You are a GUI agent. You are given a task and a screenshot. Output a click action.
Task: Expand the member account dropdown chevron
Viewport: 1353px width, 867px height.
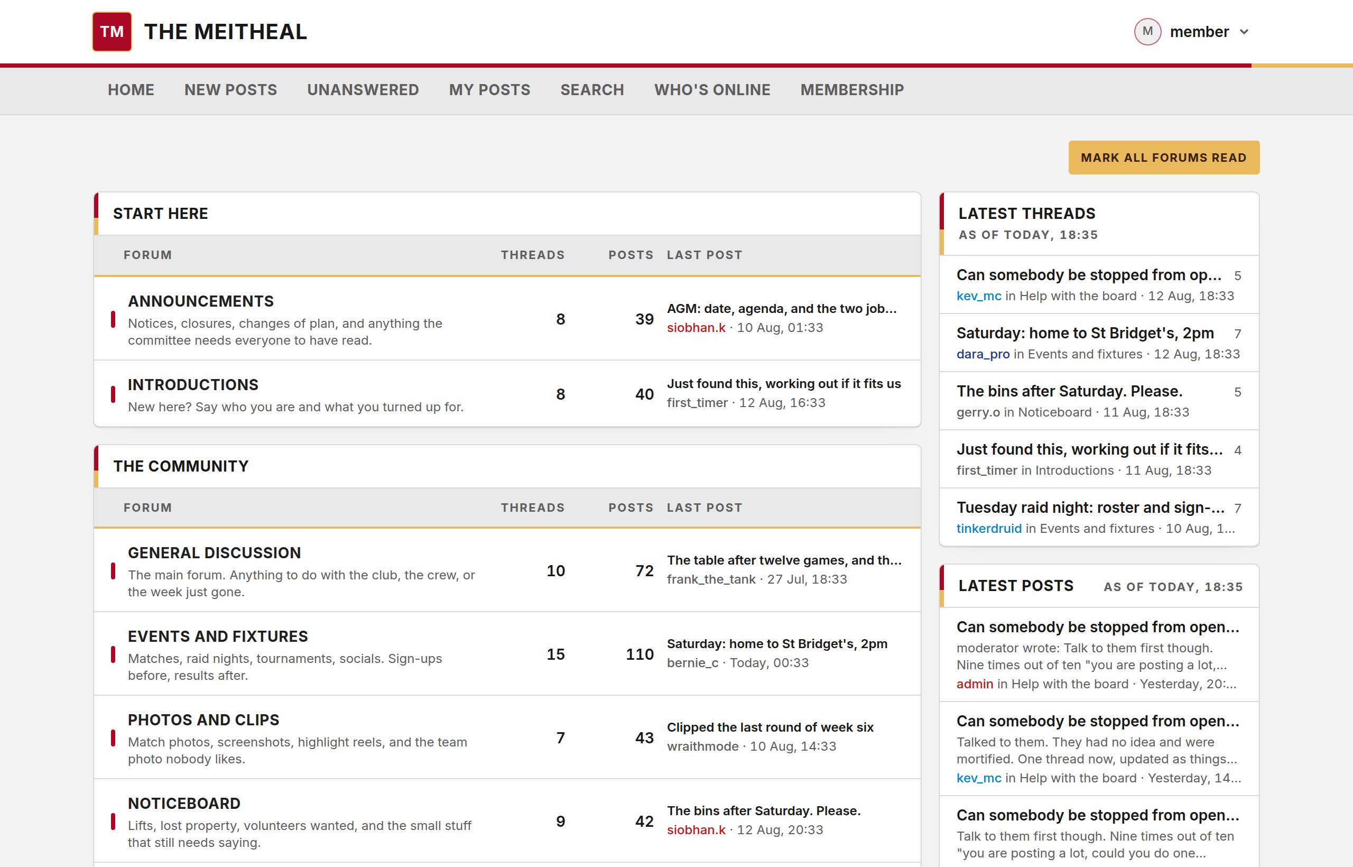(x=1244, y=32)
